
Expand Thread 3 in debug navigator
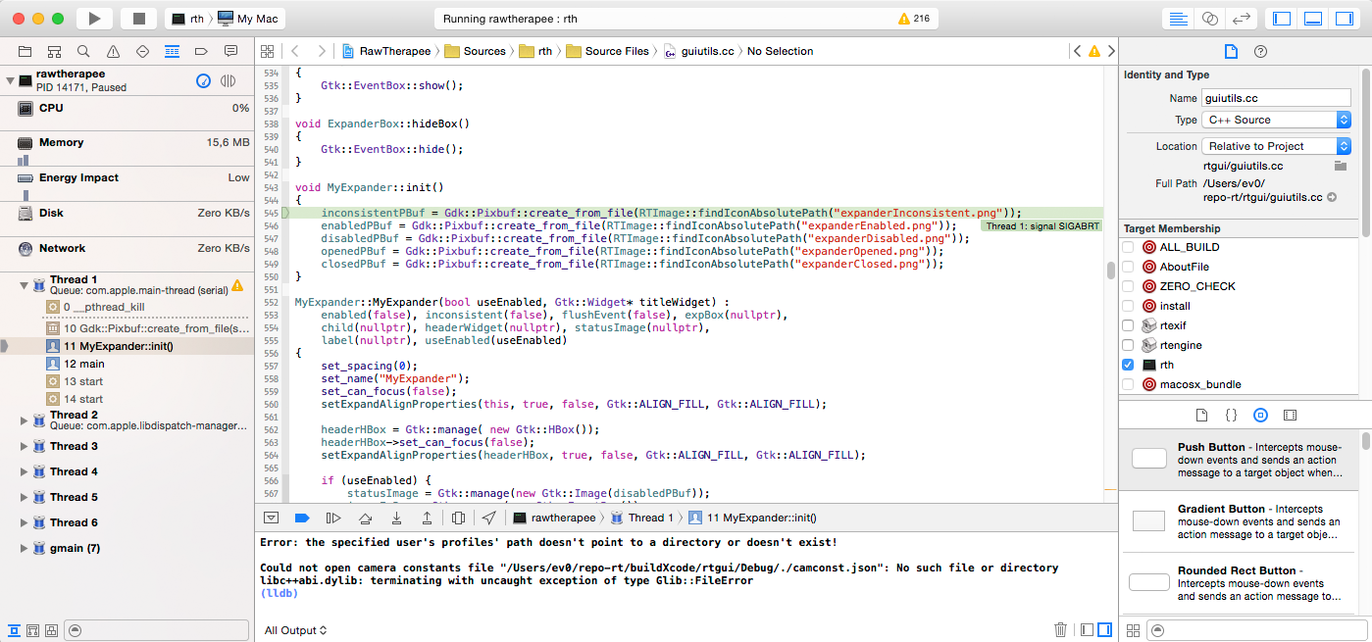(x=25, y=446)
